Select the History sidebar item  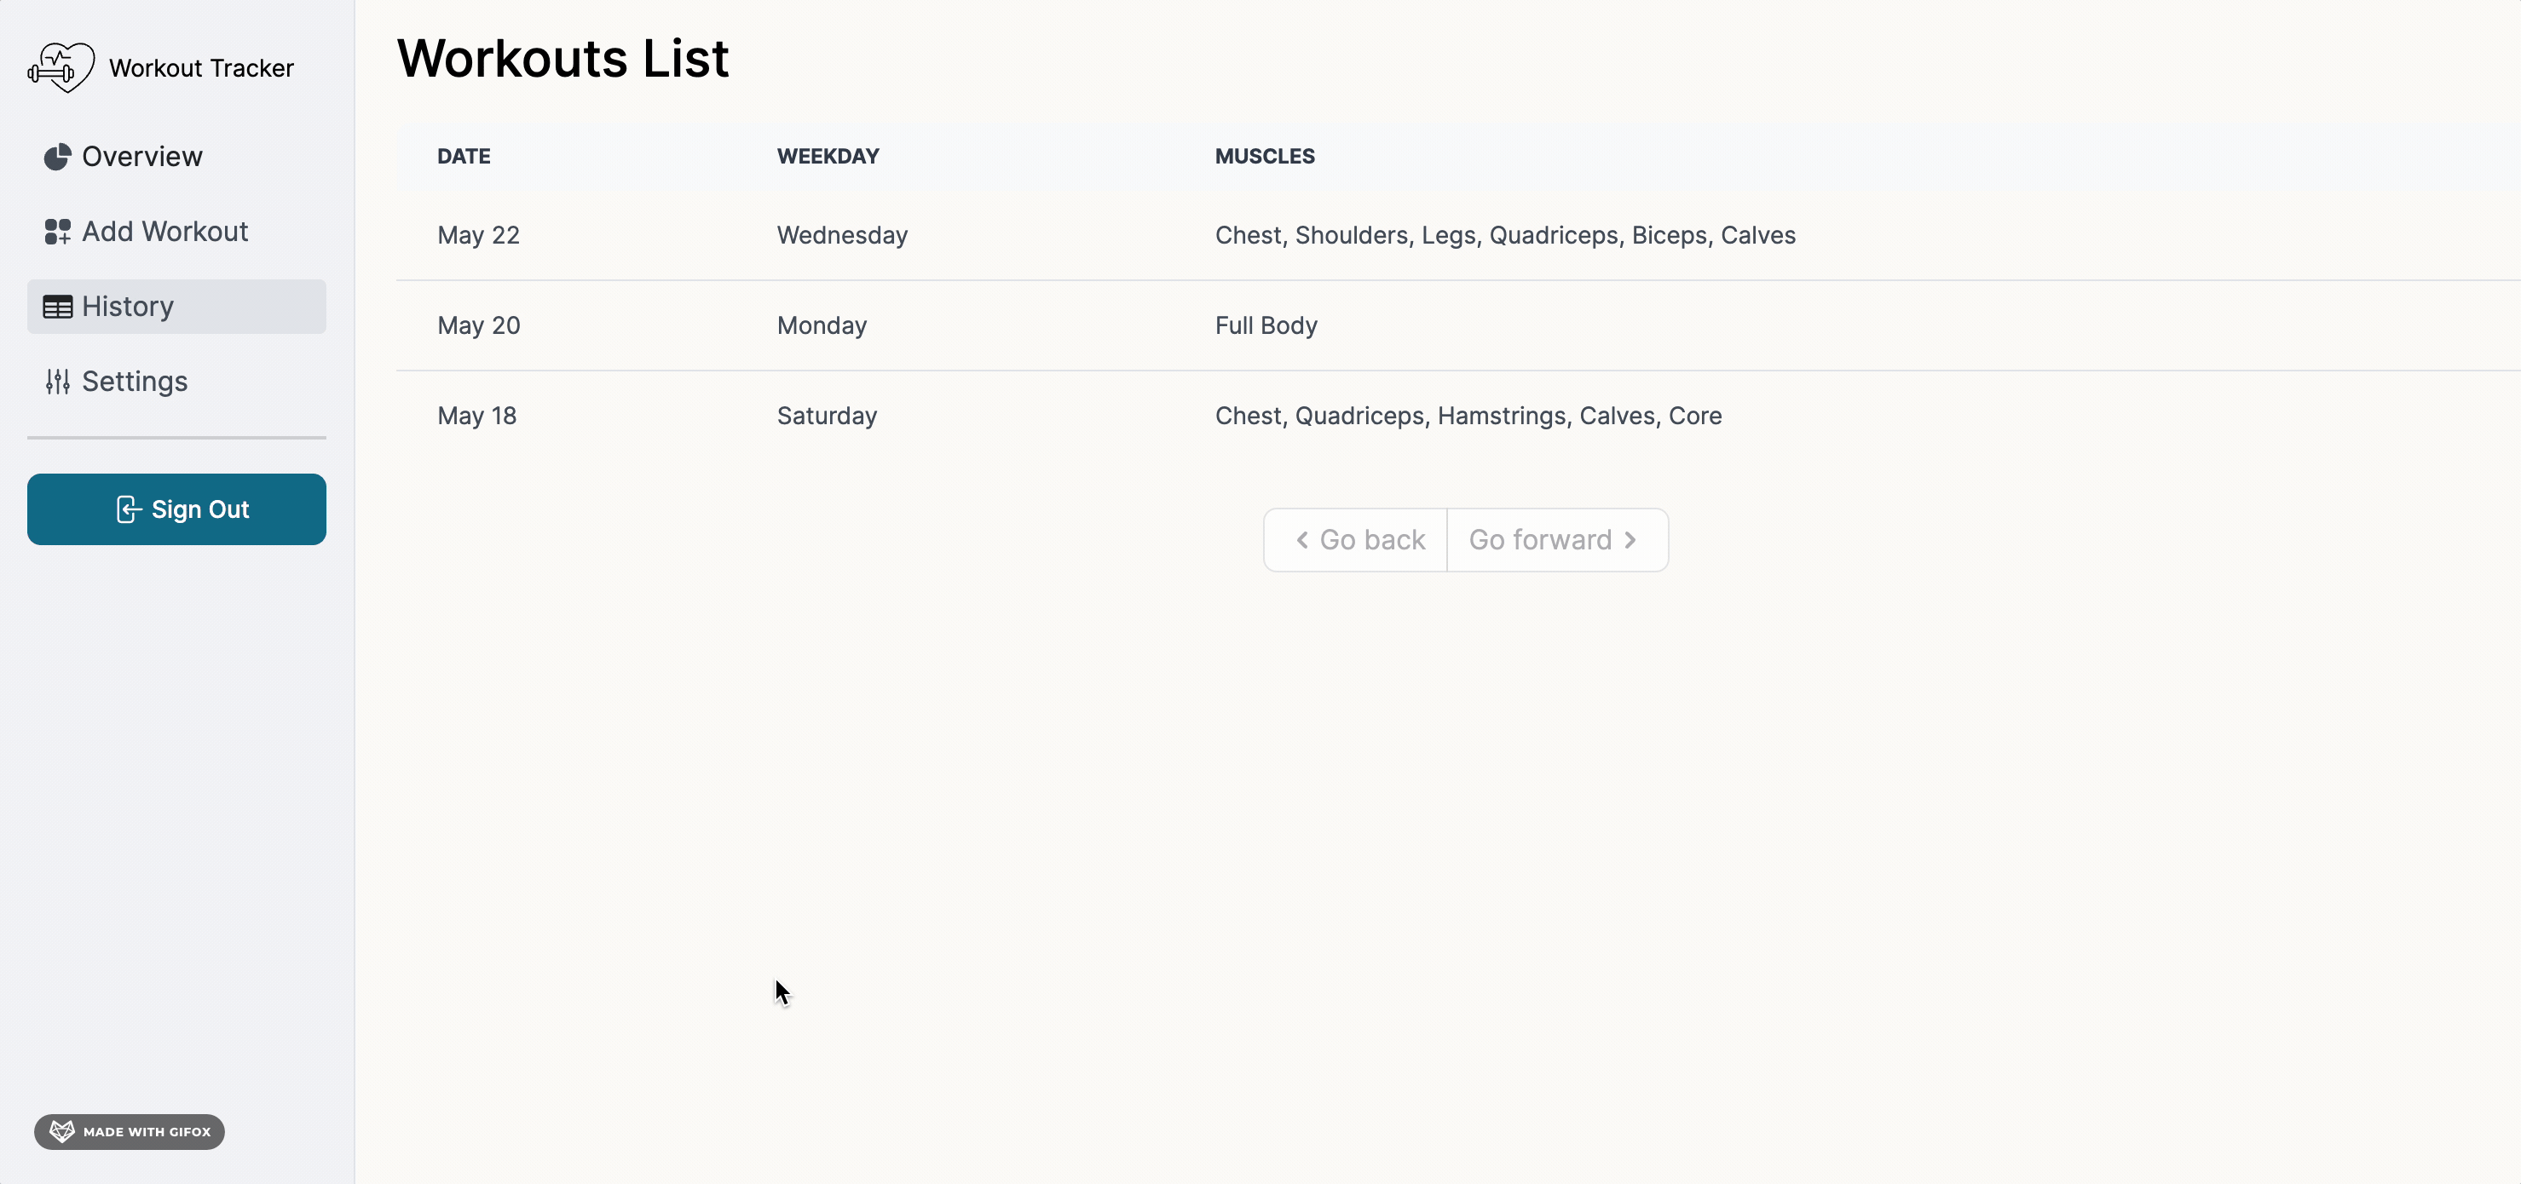[x=176, y=307]
